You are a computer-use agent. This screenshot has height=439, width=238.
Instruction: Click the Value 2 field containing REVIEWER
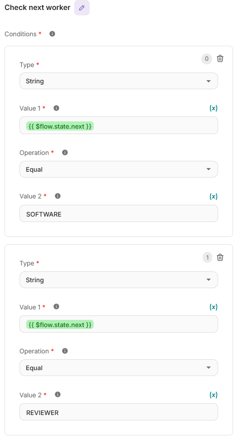[x=119, y=412]
